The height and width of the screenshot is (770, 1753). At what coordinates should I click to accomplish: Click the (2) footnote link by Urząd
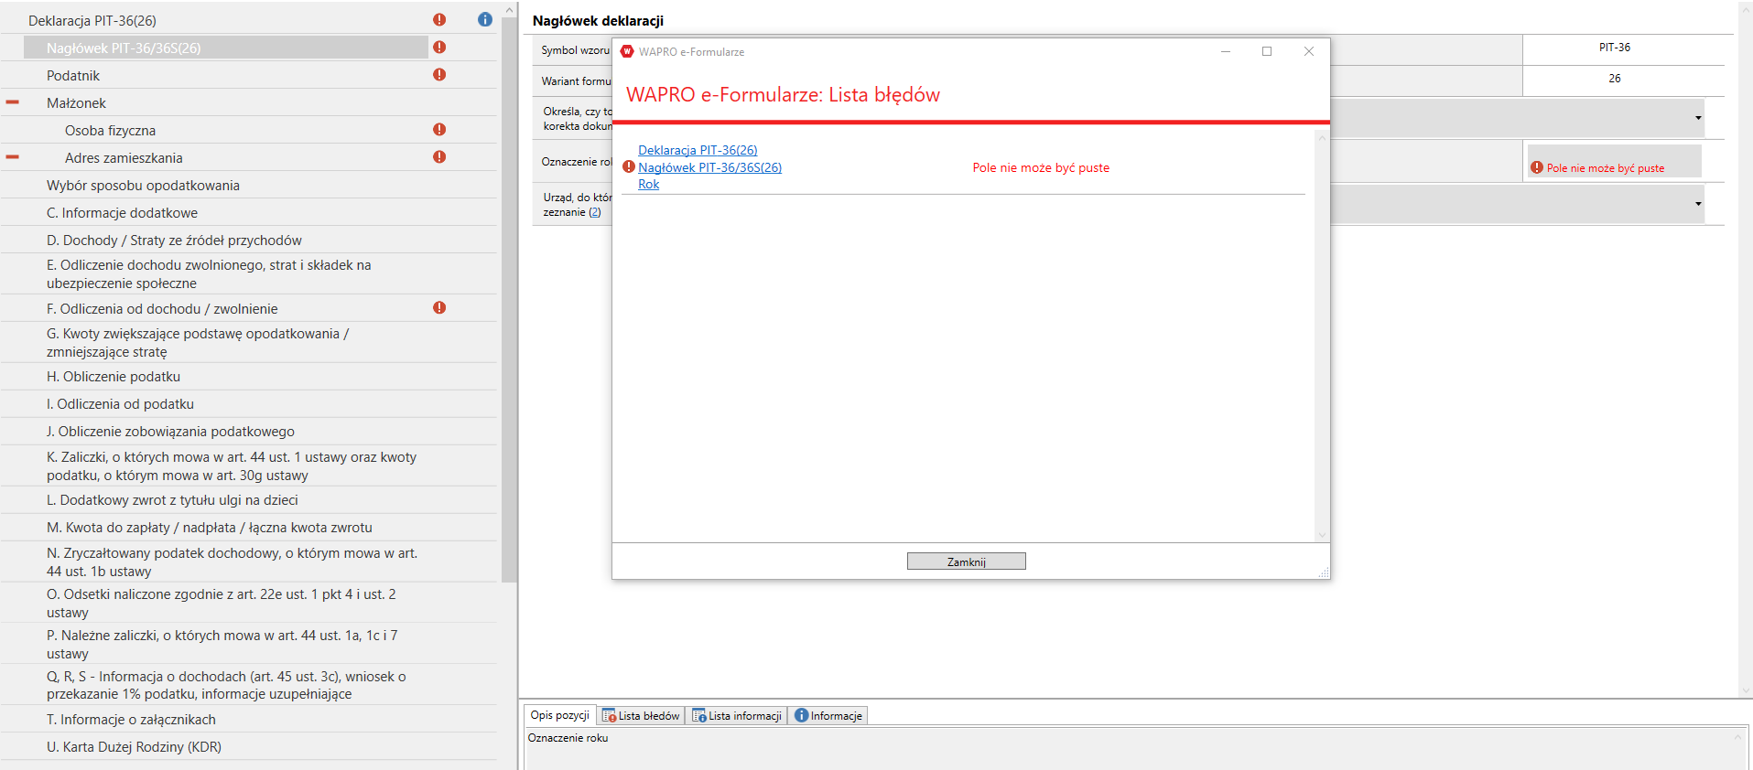click(x=595, y=212)
